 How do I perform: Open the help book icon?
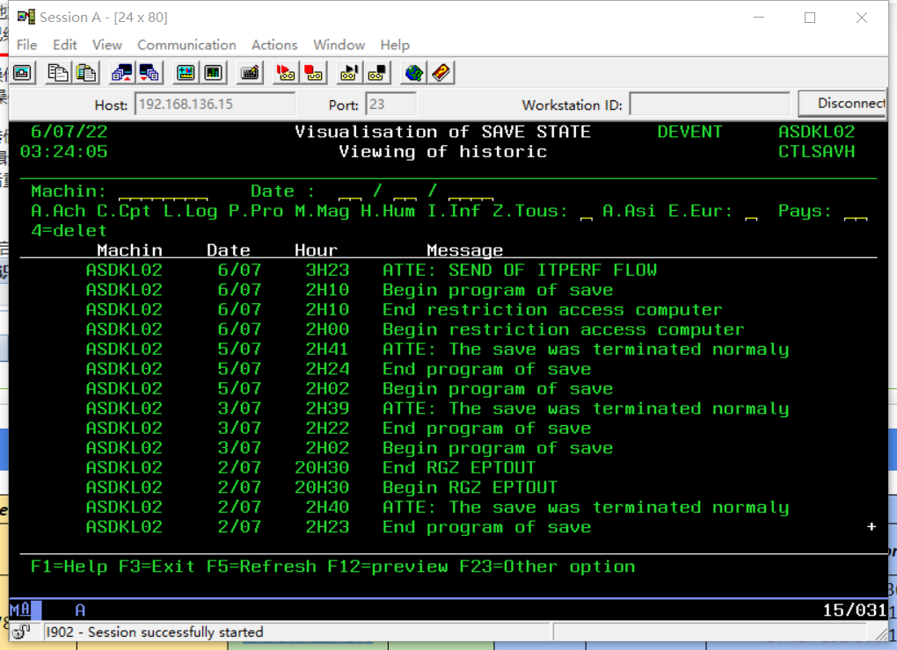[441, 73]
